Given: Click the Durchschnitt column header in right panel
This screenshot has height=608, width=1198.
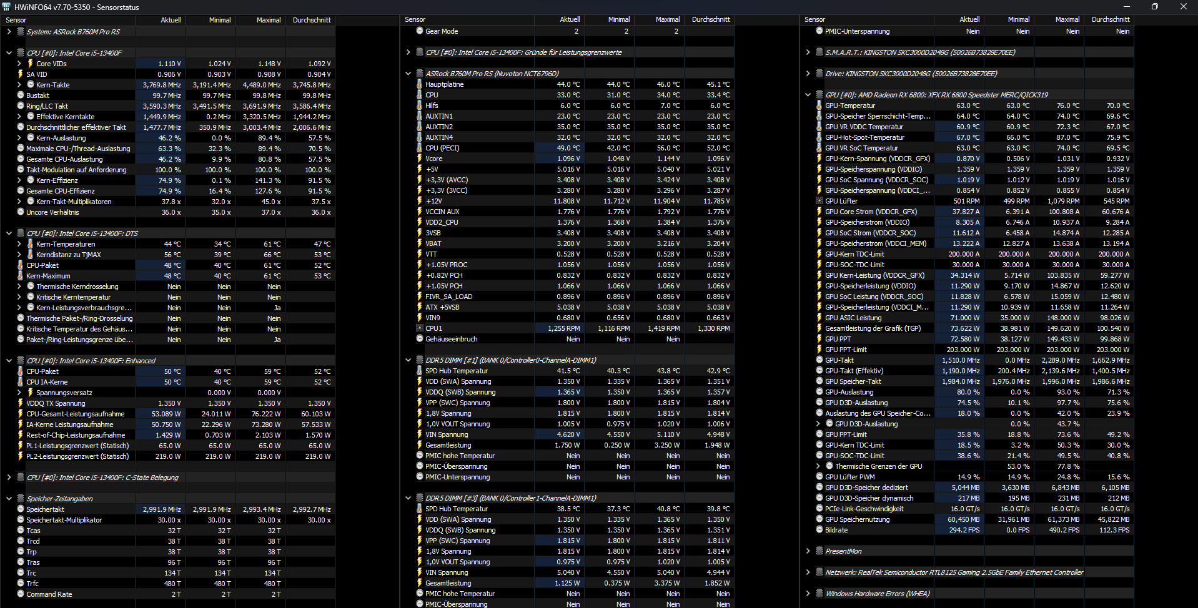Looking at the screenshot, I should coord(1109,19).
